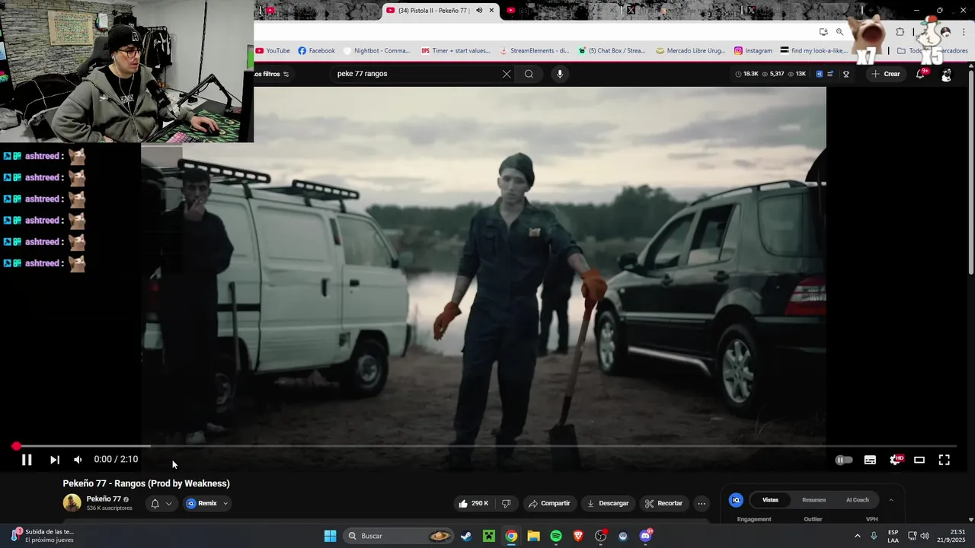Open the Chat Box bookmark
Screen dimensions: 975x548
coord(612,51)
